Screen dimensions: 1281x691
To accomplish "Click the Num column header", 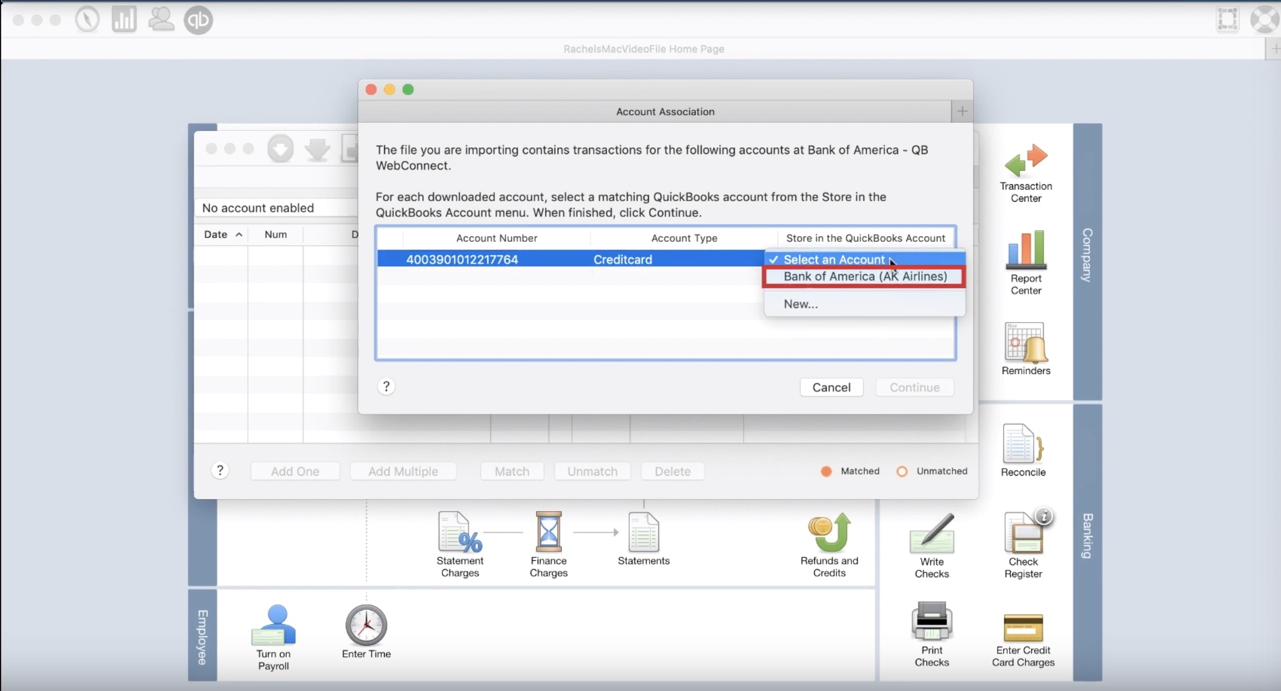I will click(x=275, y=234).
